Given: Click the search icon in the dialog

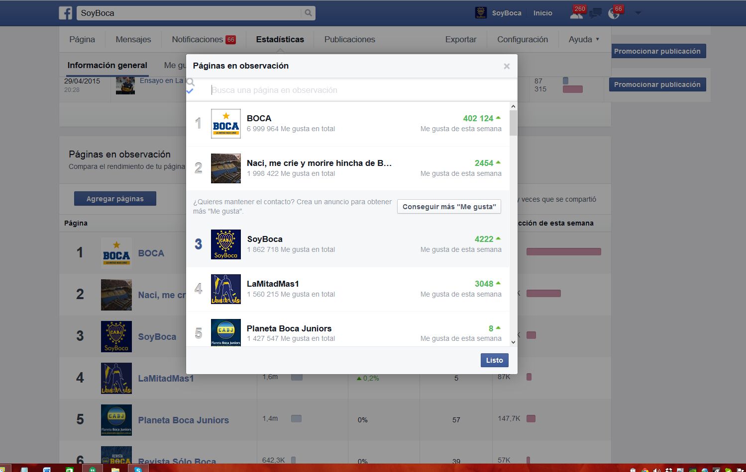Looking at the screenshot, I should pyautogui.click(x=191, y=82).
